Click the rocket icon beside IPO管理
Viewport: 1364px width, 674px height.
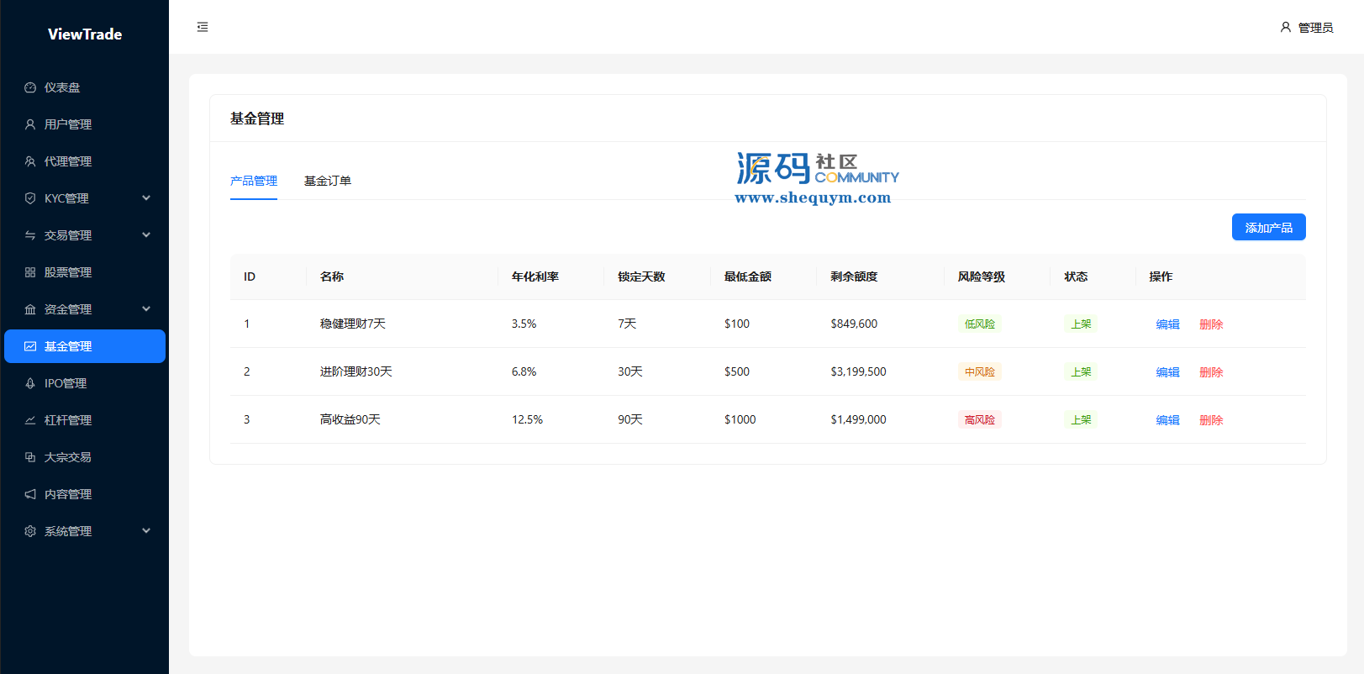click(30, 383)
